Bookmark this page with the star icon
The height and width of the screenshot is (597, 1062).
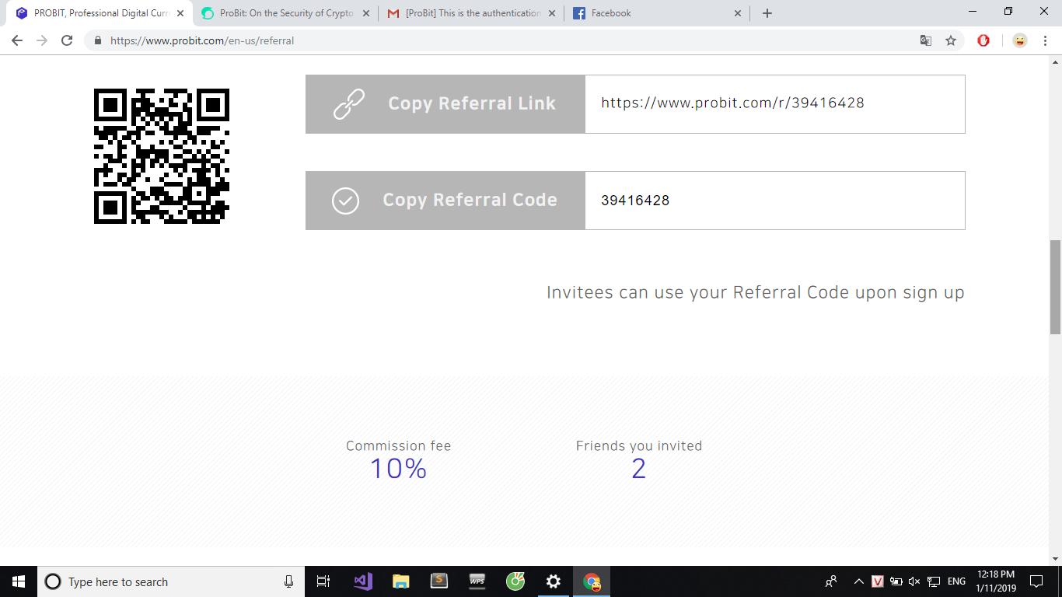[951, 40]
